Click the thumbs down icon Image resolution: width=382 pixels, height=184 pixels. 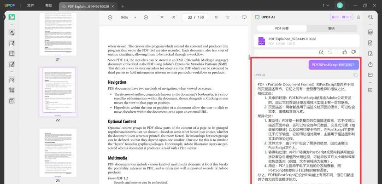(x=353, y=52)
